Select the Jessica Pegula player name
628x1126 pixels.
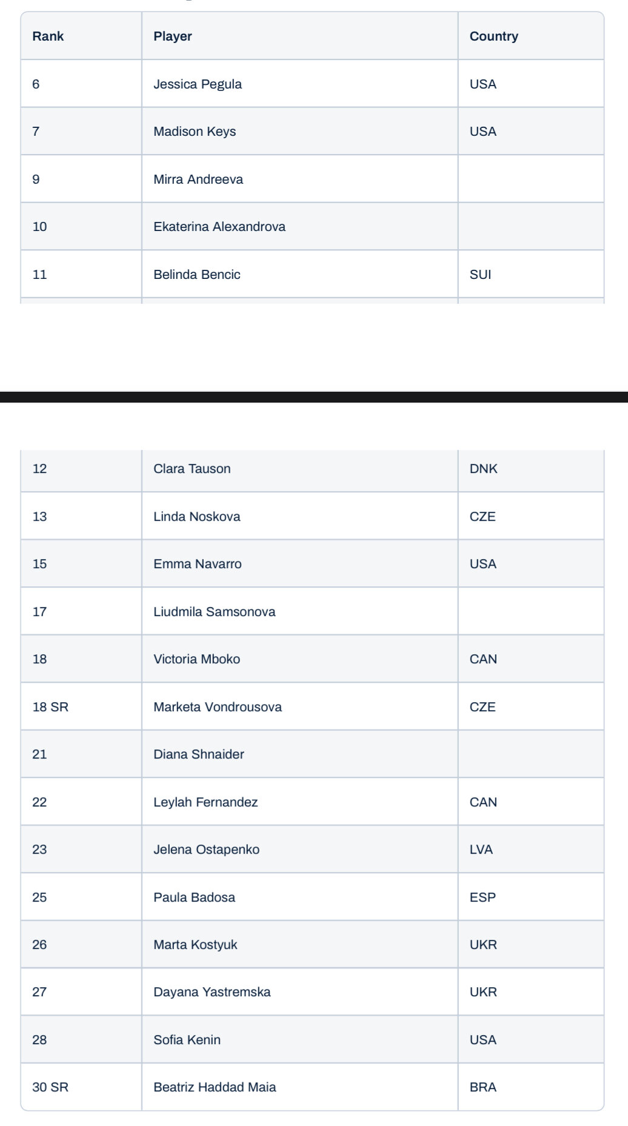coord(198,84)
